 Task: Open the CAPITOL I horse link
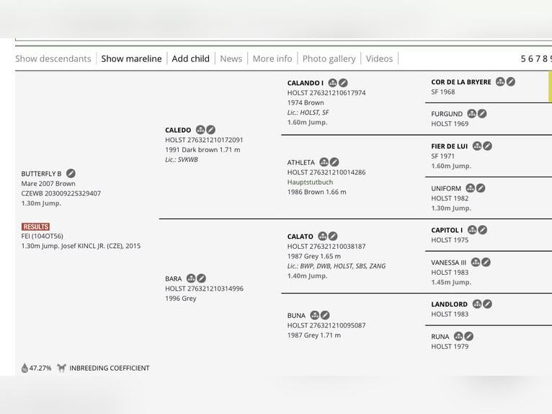447,230
